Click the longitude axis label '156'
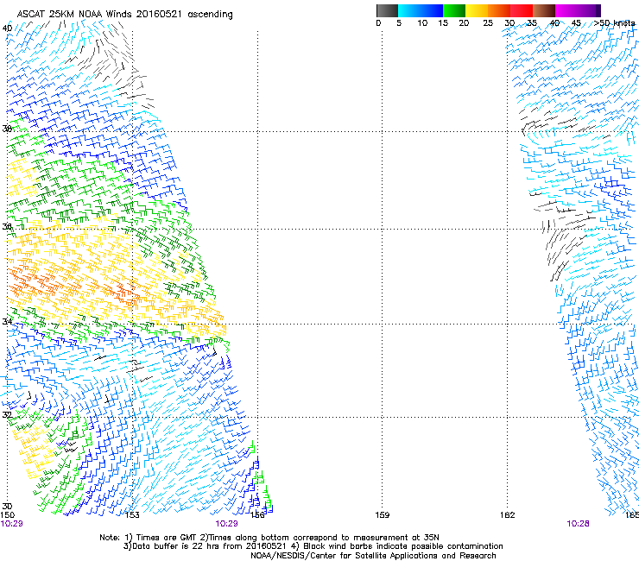 pos(257,515)
